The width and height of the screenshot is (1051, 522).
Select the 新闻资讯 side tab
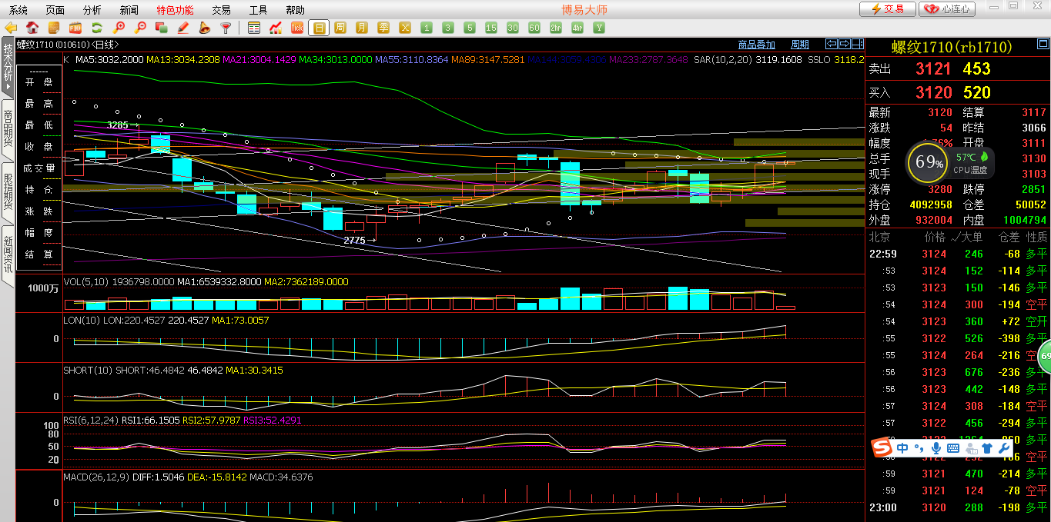[x=8, y=255]
